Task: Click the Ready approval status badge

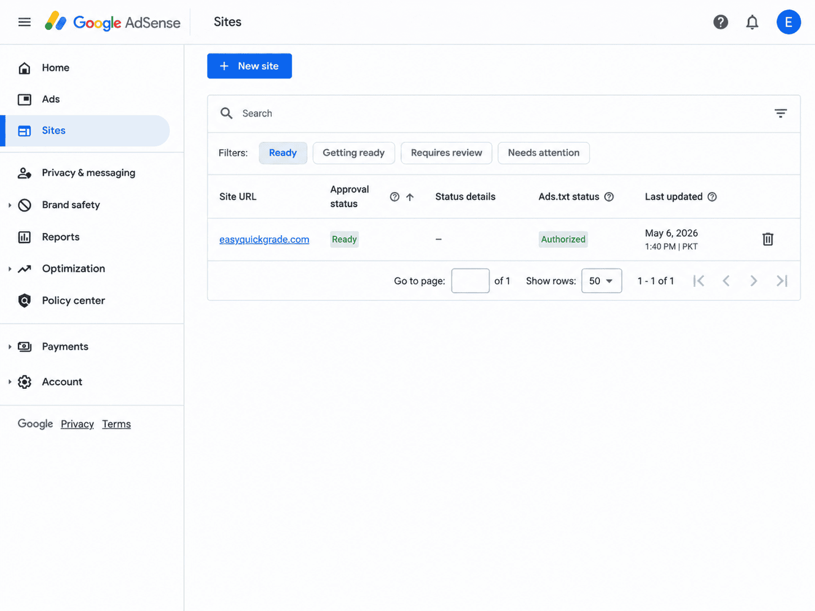Action: 344,240
